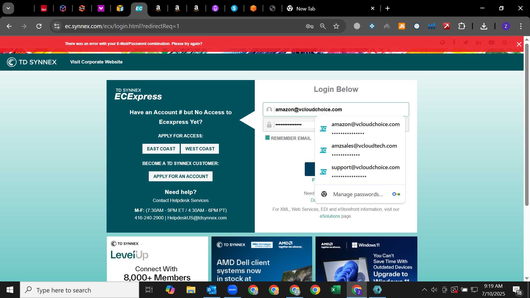Open the saved passwords key icon

tap(309, 26)
